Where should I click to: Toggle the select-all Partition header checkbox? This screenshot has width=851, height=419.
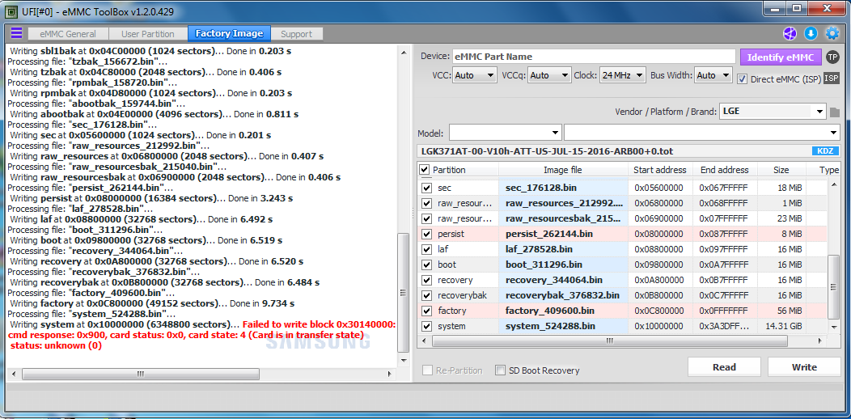point(425,170)
